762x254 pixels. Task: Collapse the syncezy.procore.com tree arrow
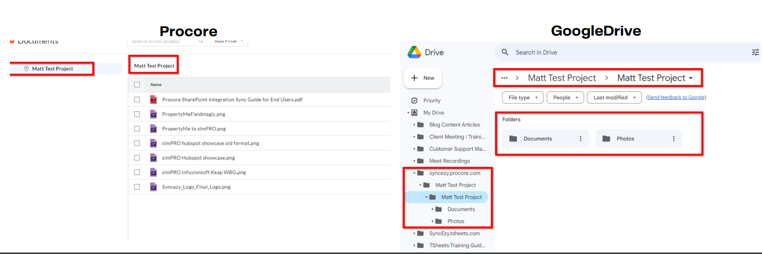click(x=414, y=173)
